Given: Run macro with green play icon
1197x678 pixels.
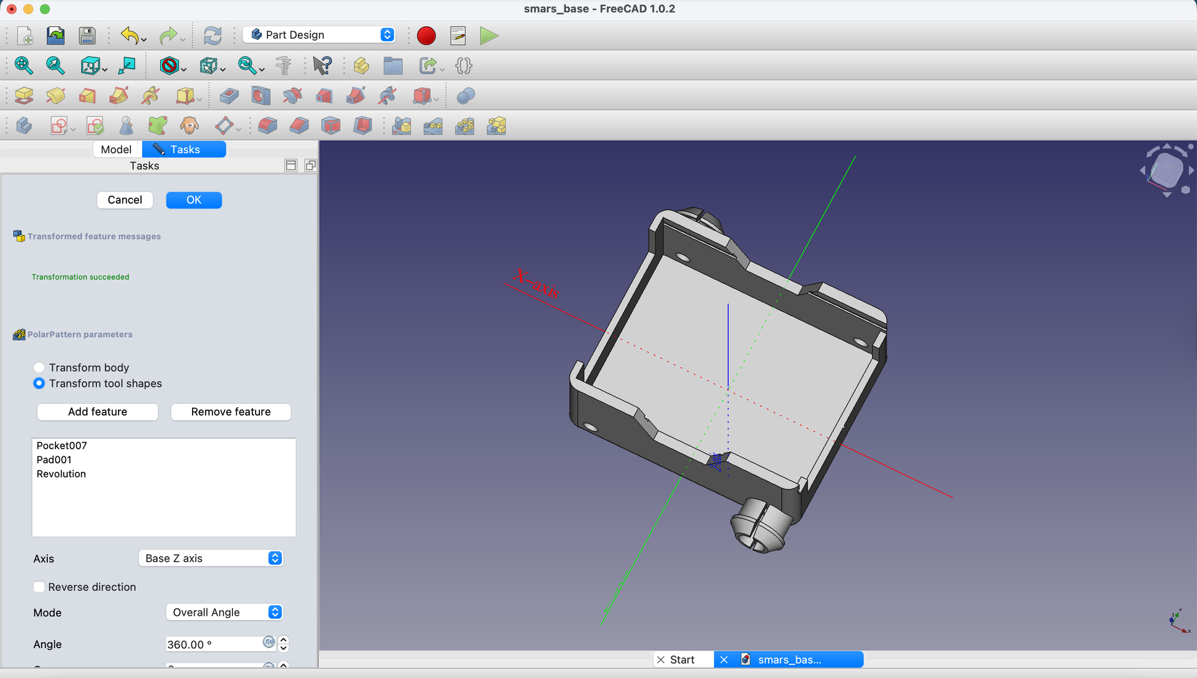Looking at the screenshot, I should (x=489, y=36).
